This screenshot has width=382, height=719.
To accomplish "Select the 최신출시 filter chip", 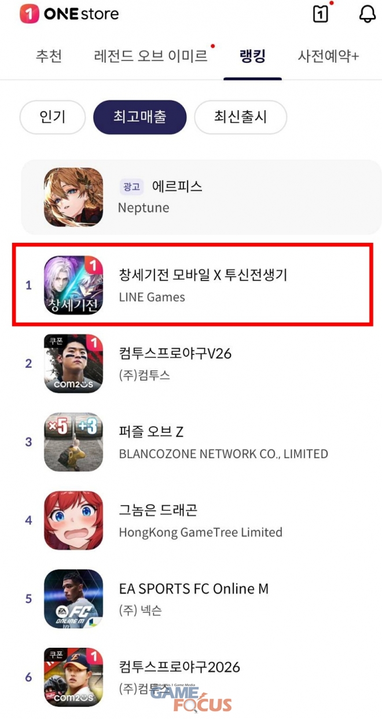I will pos(241,117).
